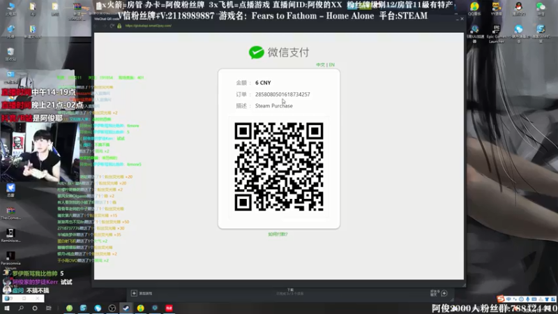Open blue S app on taskbar
This screenshot has width=558, height=314.
point(83,308)
